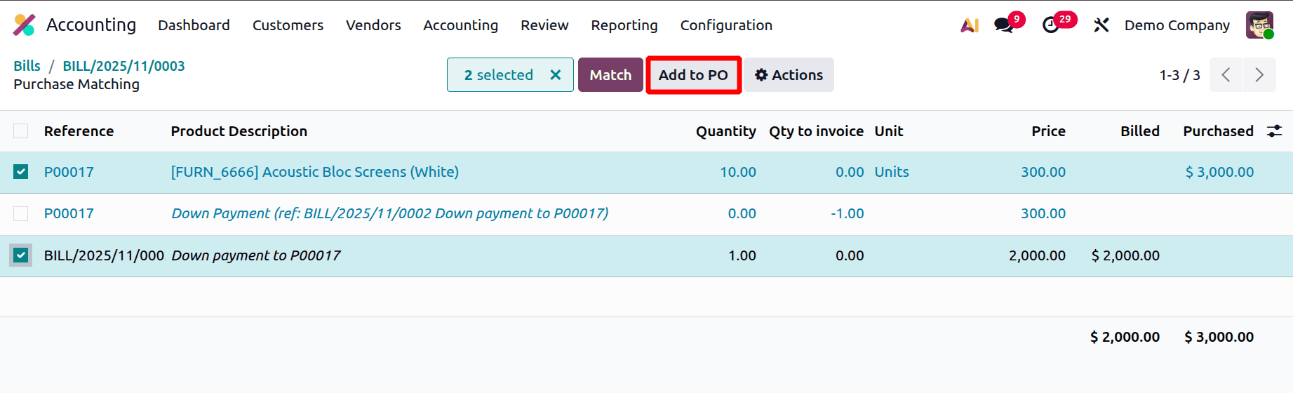The height and width of the screenshot is (393, 1293).
Task: Click the $ 3,000.00 purchased total footer
Action: coord(1219,337)
